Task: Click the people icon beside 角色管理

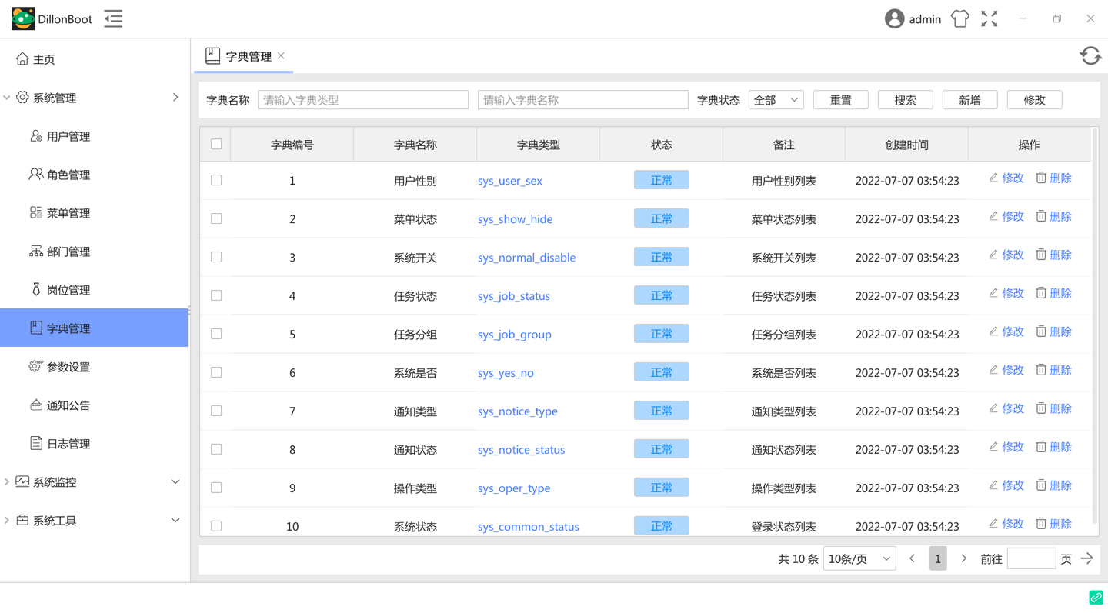Action: (36, 174)
